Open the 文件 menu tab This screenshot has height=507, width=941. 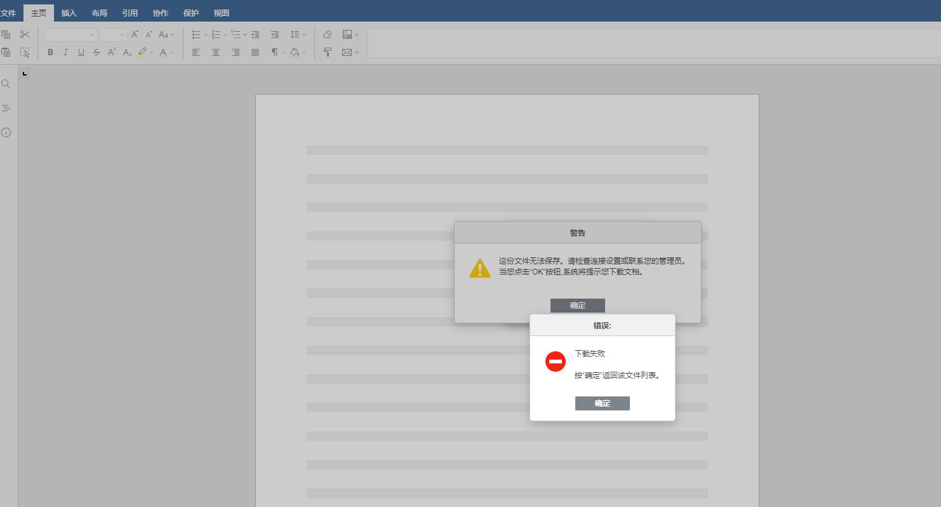[x=8, y=13]
